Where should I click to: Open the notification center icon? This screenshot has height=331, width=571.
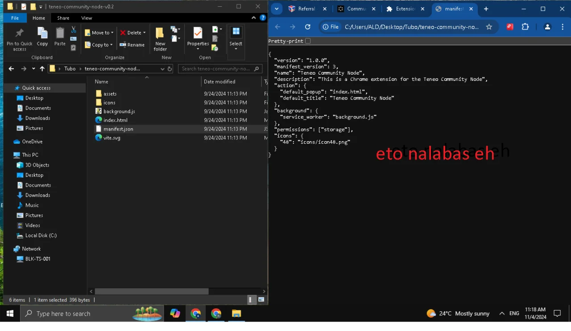(557, 314)
